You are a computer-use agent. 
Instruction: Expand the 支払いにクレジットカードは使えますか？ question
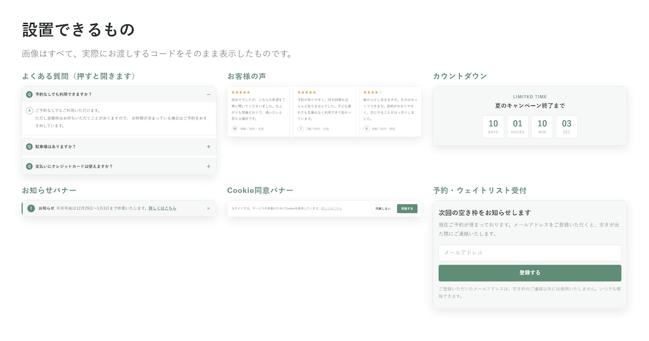(119, 166)
